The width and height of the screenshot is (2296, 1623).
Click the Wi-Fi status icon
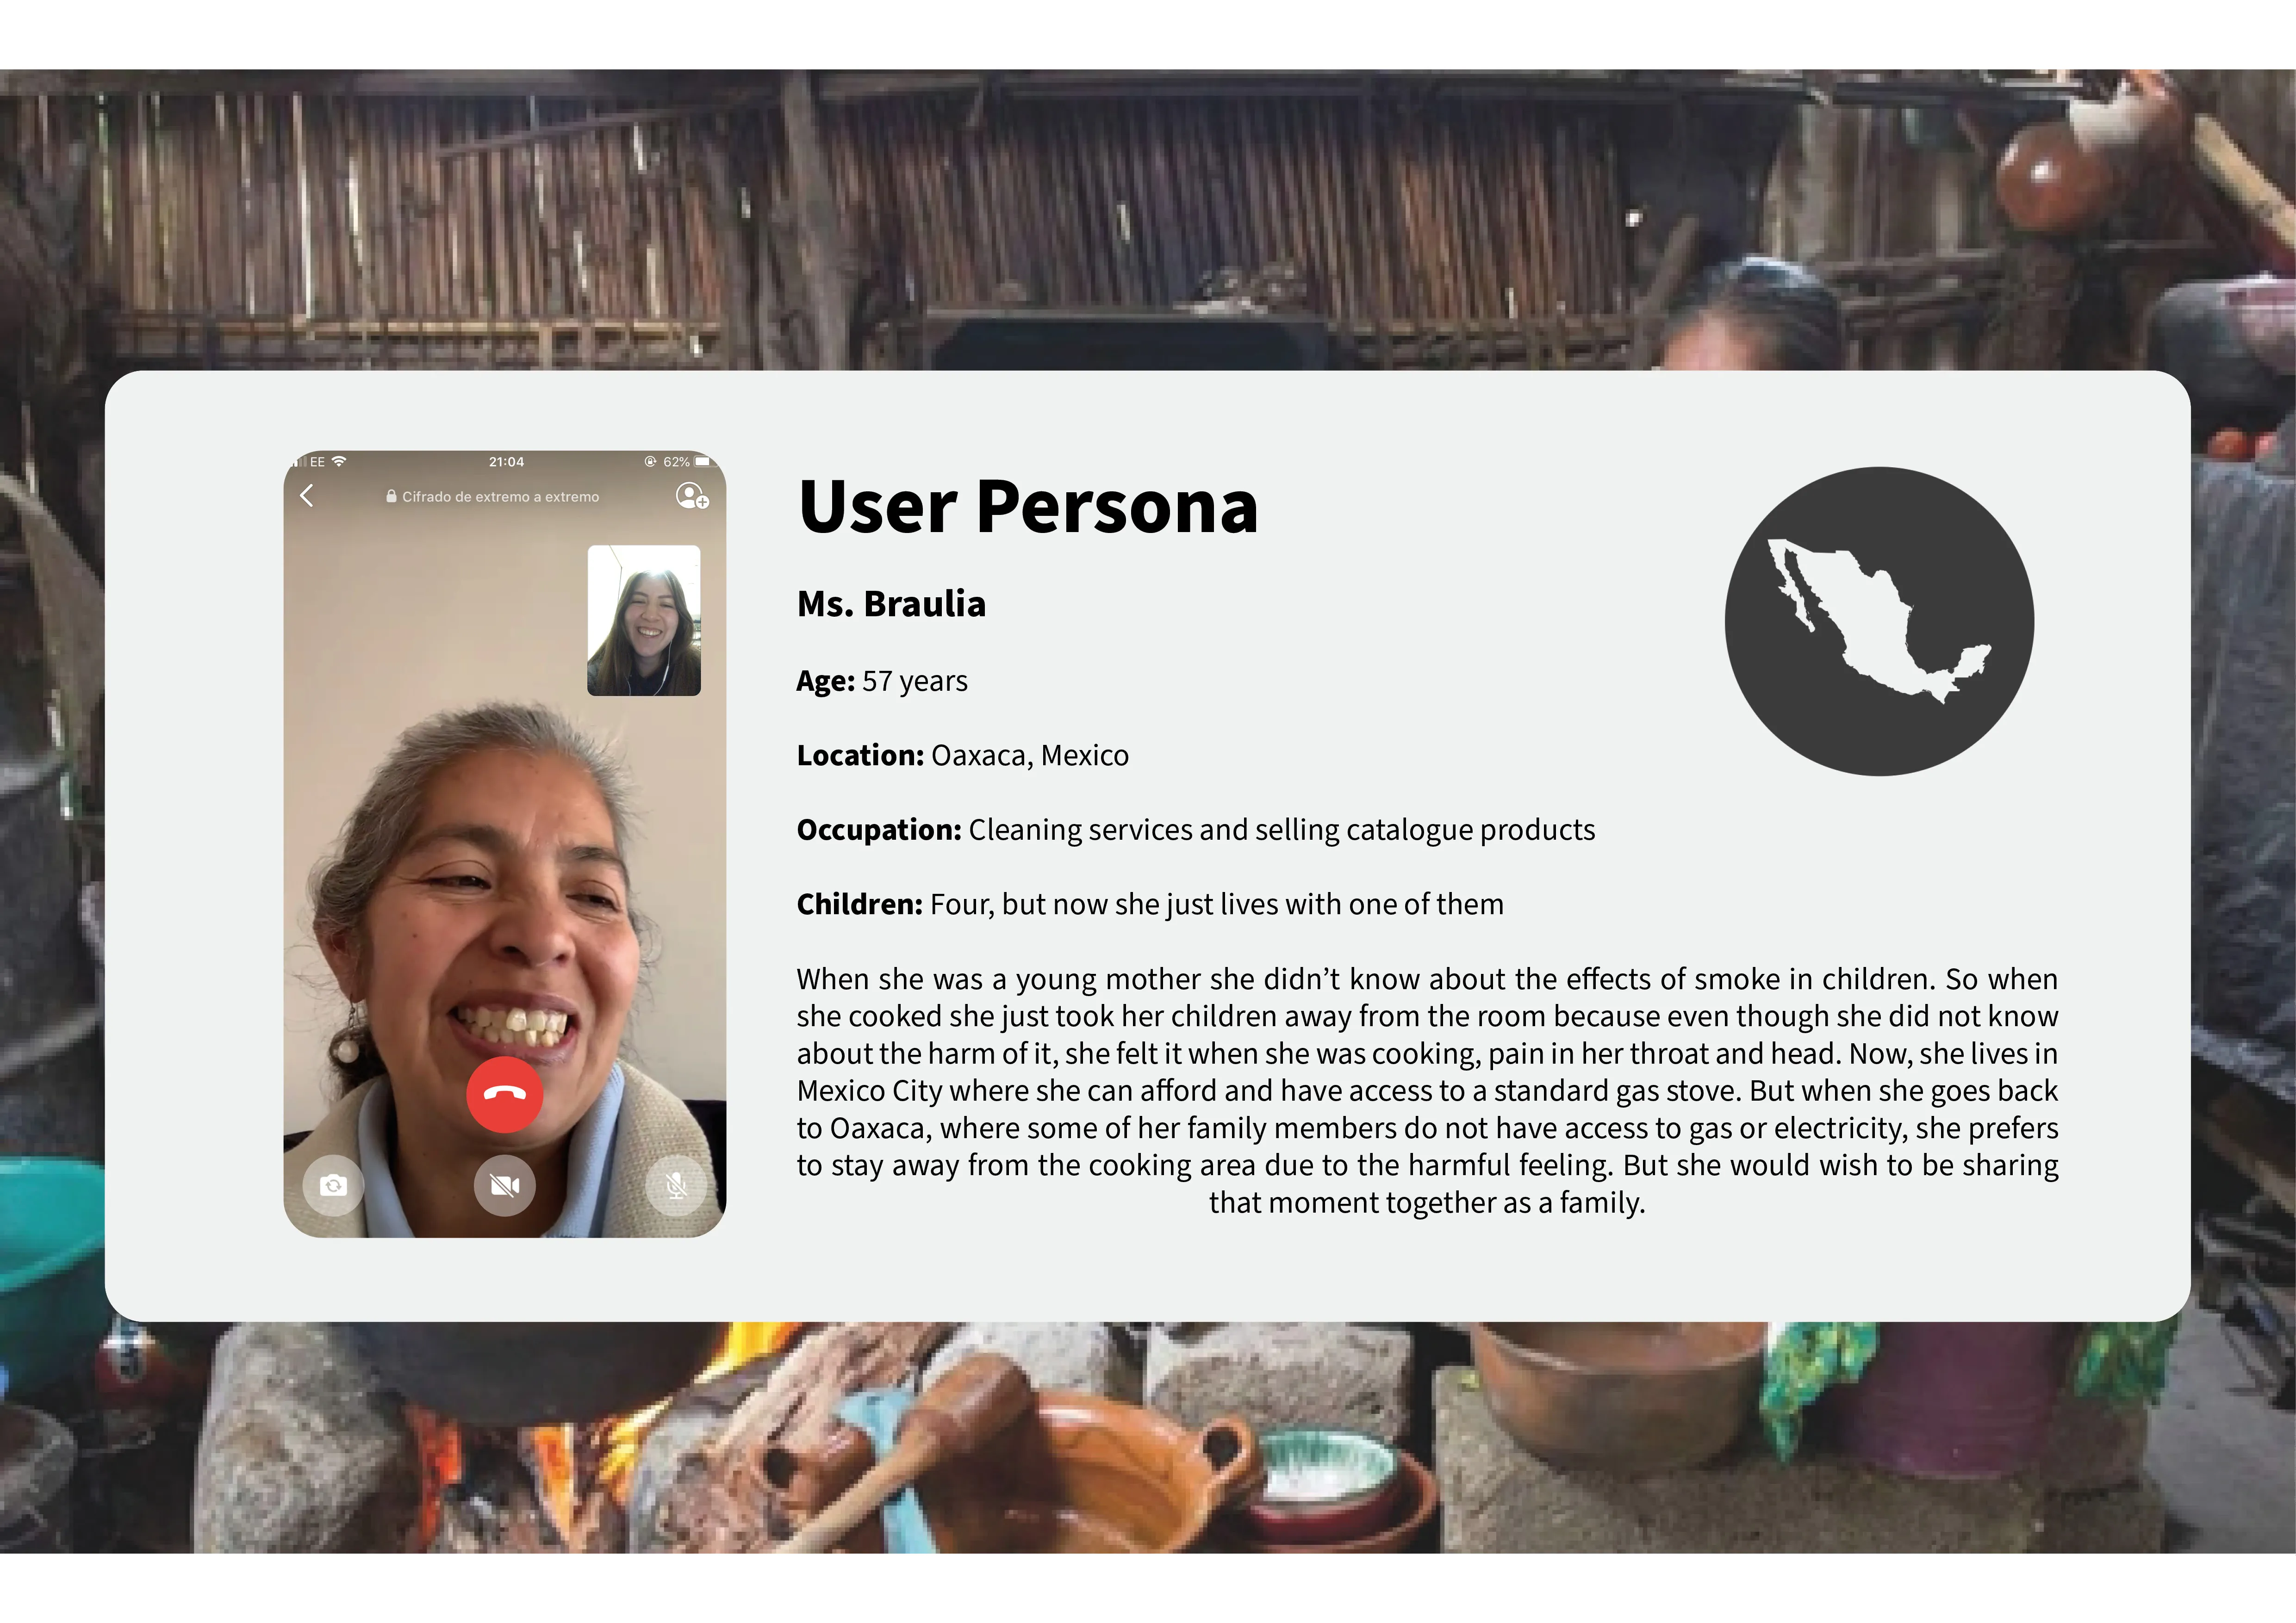(339, 462)
